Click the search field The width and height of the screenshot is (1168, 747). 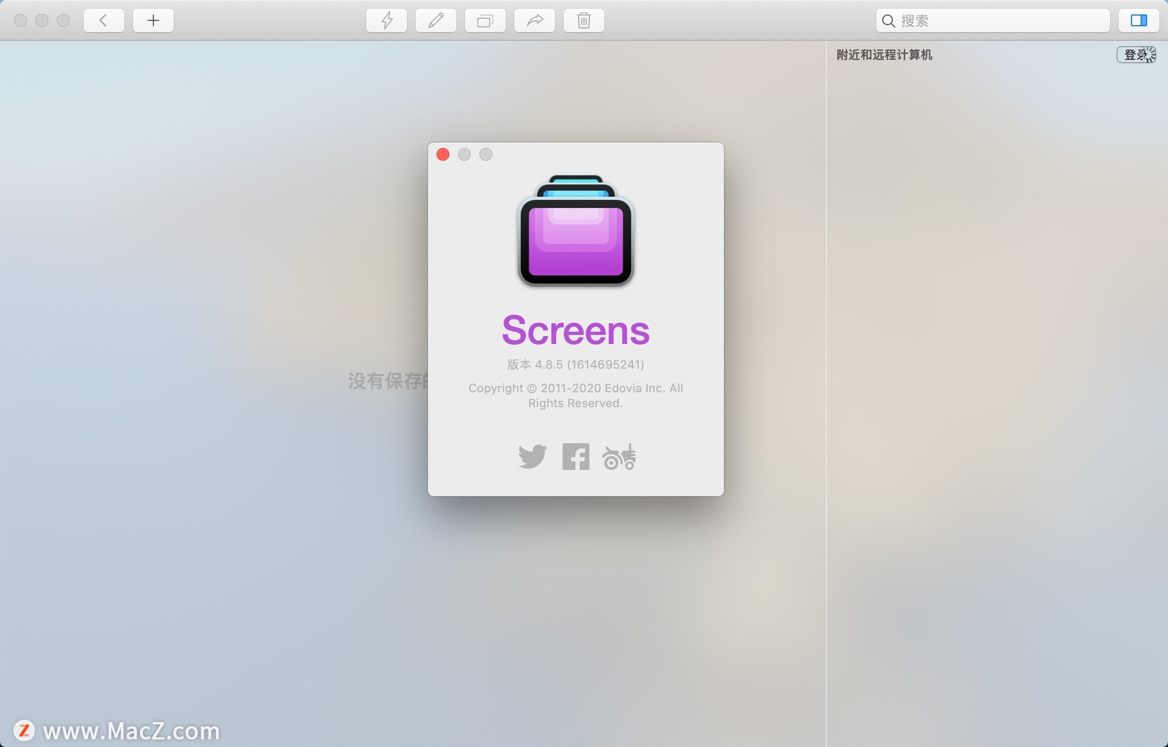993,21
